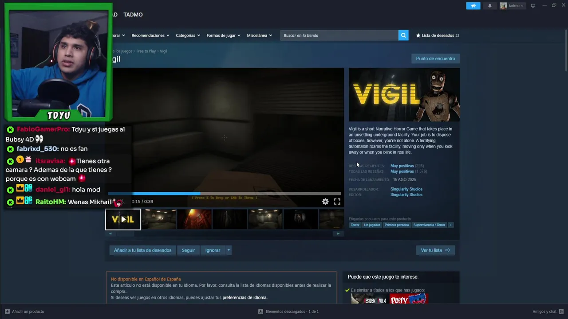
Task: Seek the trailer progress bar
Action: pyautogui.click(x=225, y=194)
